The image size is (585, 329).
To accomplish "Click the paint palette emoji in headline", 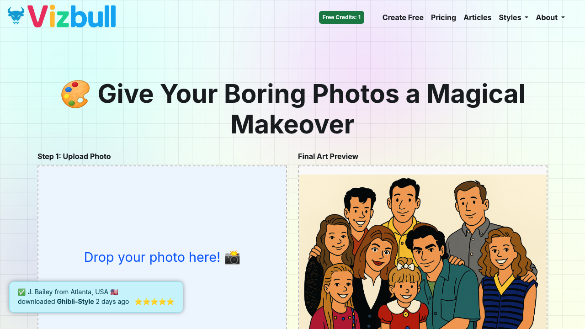I will 75,94.
